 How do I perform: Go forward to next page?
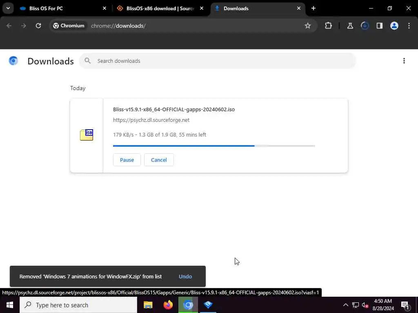coord(23,26)
